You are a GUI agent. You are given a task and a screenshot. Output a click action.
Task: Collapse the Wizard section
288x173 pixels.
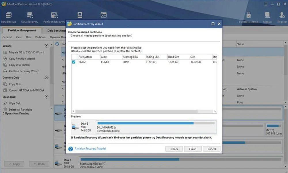click(47, 46)
